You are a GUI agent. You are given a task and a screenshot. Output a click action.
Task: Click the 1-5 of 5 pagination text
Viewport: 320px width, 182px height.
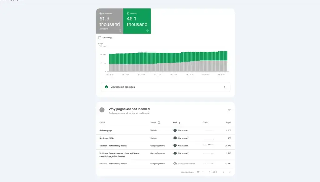click(213, 172)
